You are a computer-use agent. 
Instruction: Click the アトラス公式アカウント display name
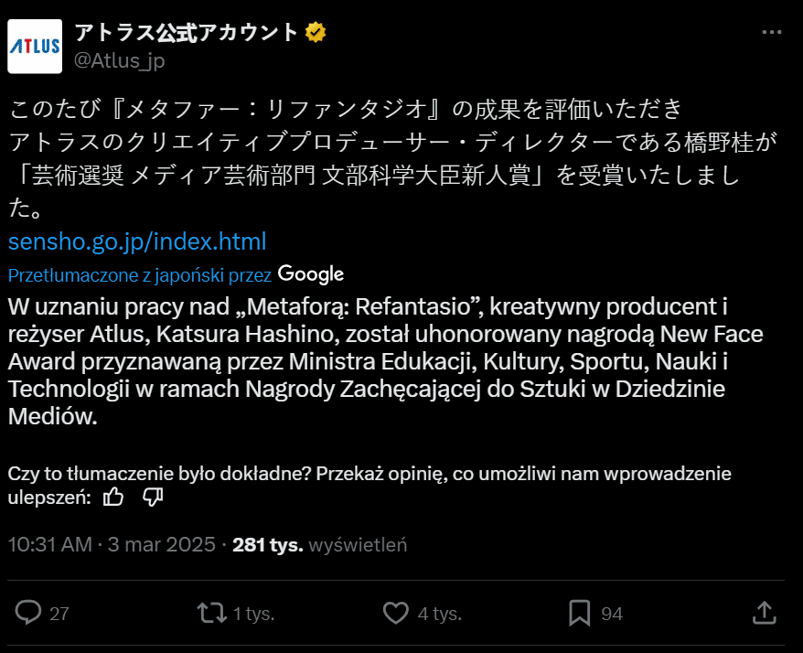(187, 33)
